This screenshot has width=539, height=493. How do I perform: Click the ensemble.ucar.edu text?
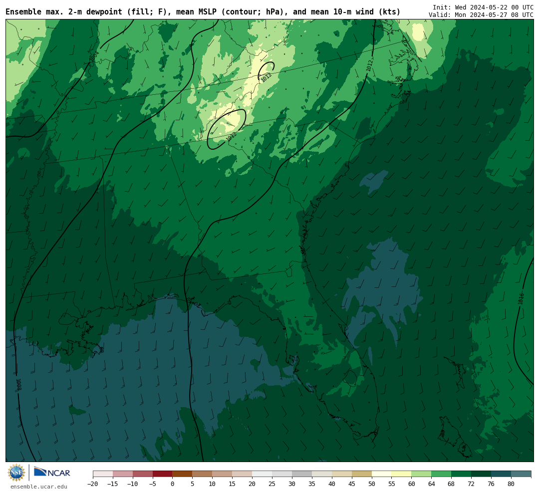click(x=39, y=487)
